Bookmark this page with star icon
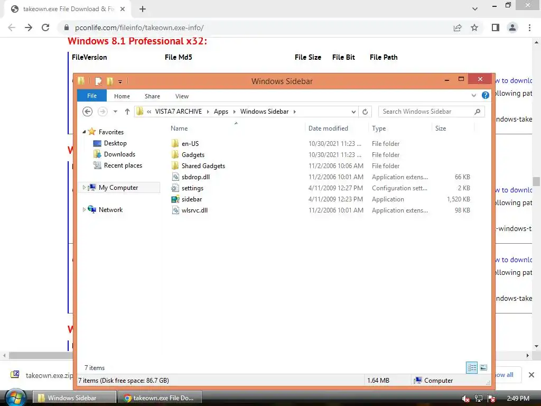 [474, 27]
